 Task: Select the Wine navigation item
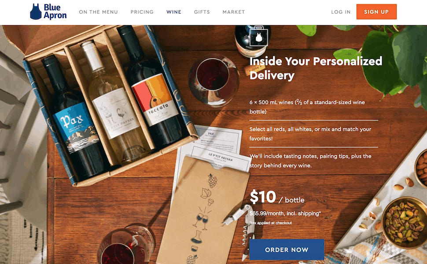tap(174, 12)
